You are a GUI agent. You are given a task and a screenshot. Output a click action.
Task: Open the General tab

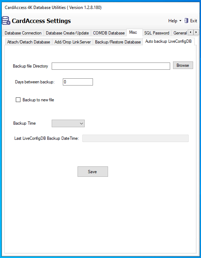point(180,33)
